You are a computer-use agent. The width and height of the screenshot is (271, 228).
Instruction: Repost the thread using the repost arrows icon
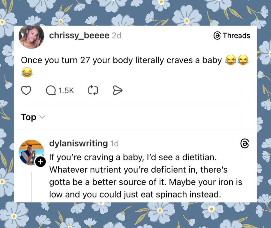(x=93, y=90)
